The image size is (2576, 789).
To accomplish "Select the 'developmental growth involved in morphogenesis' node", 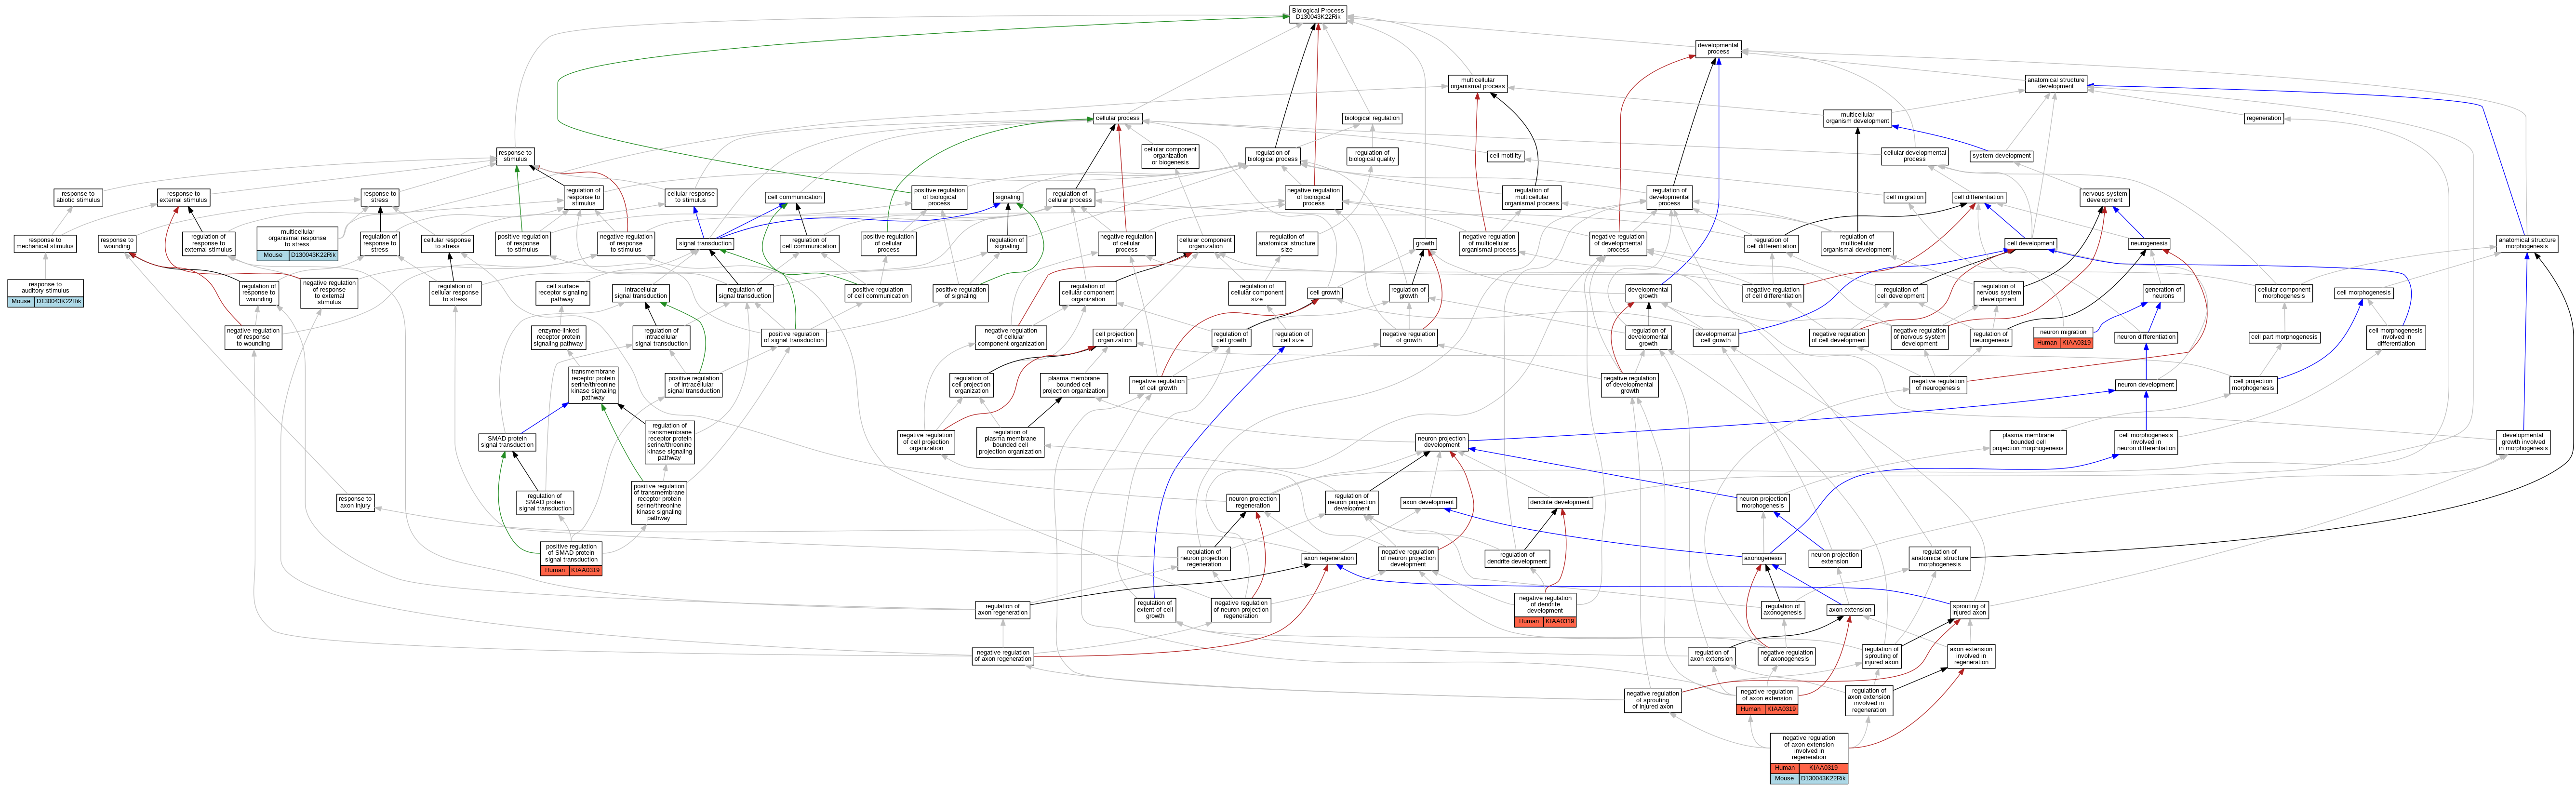I will coord(2523,442).
